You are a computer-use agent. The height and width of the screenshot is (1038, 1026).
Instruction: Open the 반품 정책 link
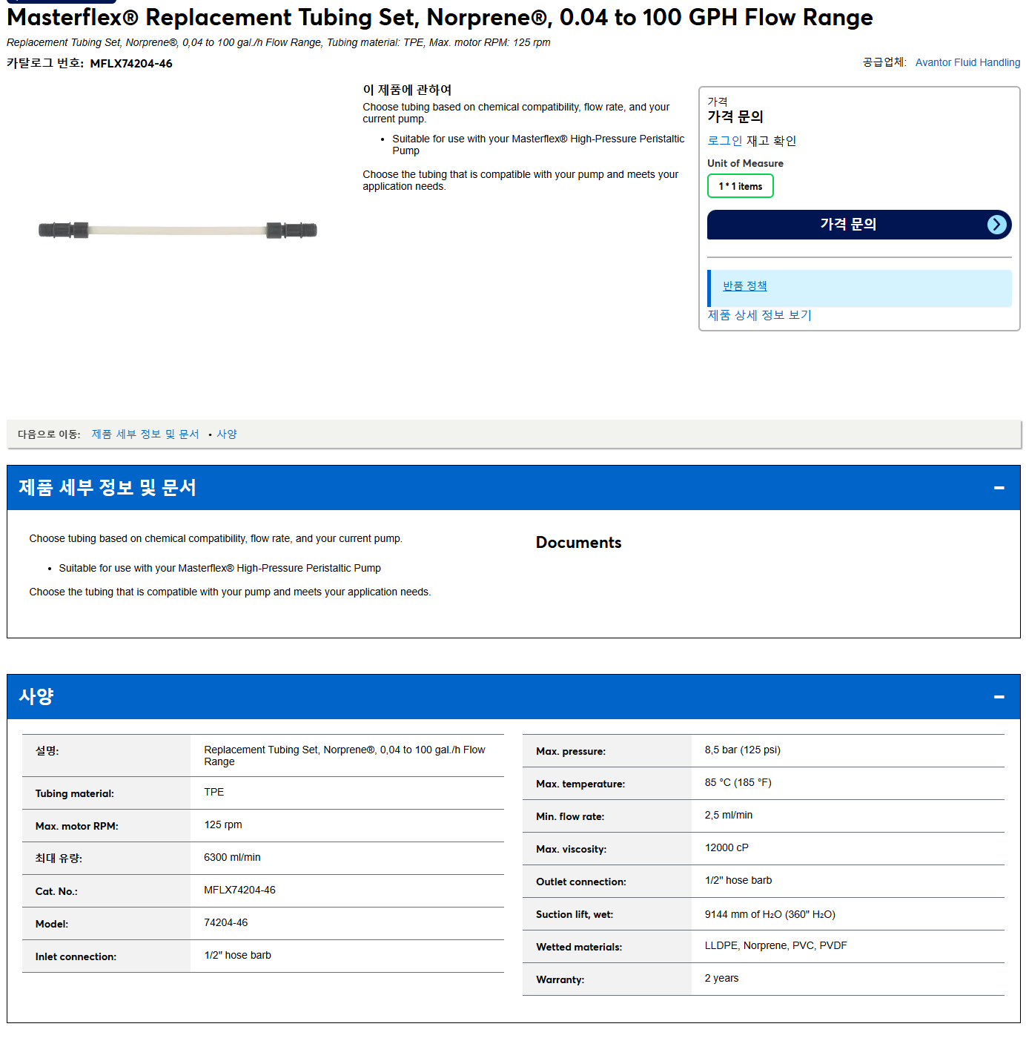(744, 286)
